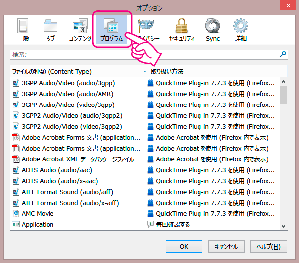Click the vertical scrollbar thumb

(x=283, y=95)
